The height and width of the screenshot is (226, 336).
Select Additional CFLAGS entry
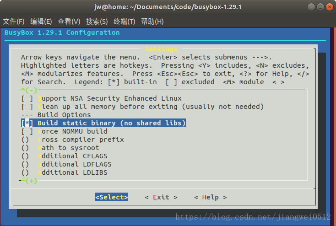(x=64, y=156)
